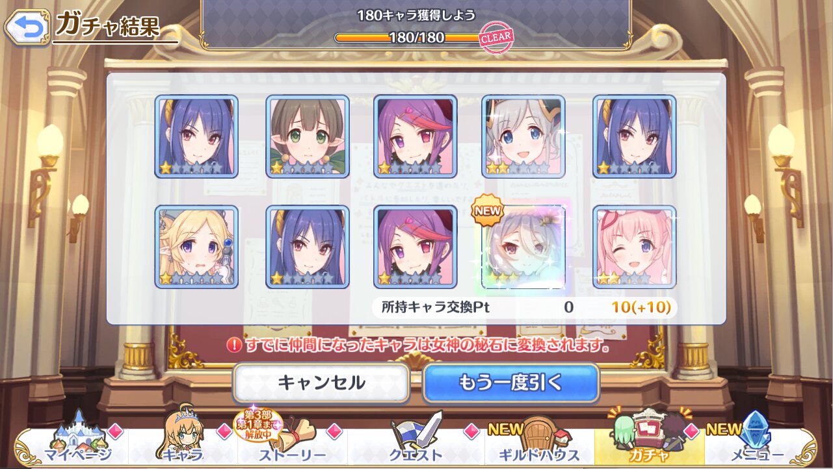Select the brown-haired green-eyed elf card

pos(308,136)
